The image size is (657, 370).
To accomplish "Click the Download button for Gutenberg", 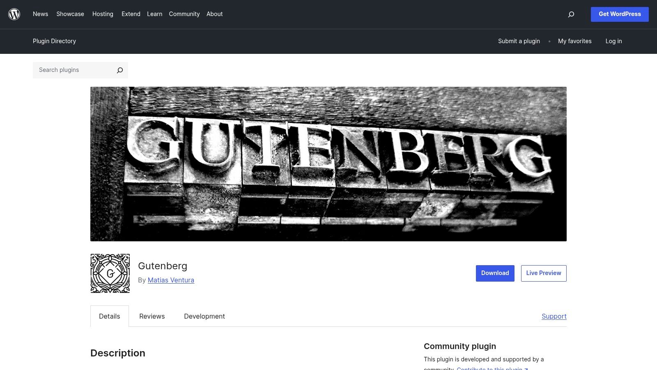I will point(495,273).
